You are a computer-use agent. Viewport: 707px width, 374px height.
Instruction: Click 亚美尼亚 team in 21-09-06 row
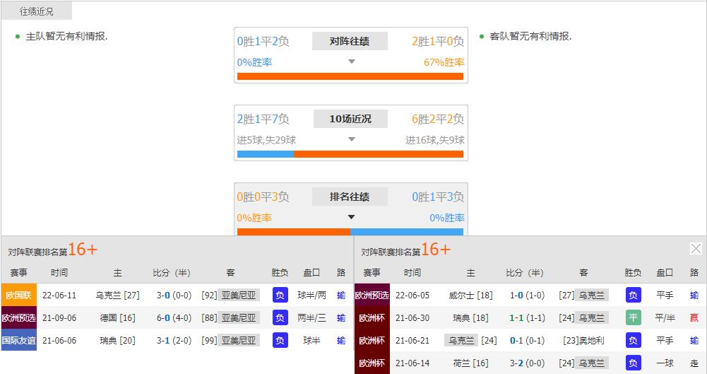[x=239, y=317]
